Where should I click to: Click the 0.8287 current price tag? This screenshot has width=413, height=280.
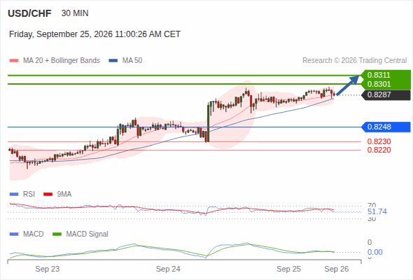(x=386, y=94)
